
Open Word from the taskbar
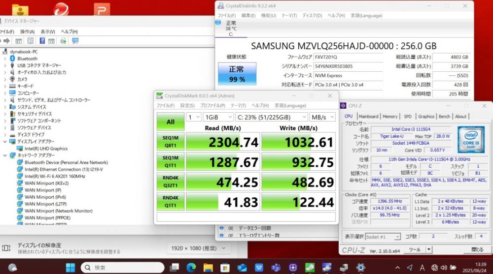(x=259, y=268)
